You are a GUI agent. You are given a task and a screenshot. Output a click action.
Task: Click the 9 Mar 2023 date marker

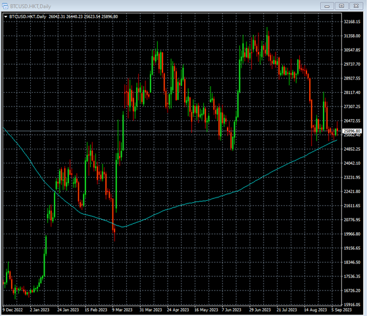point(122,310)
